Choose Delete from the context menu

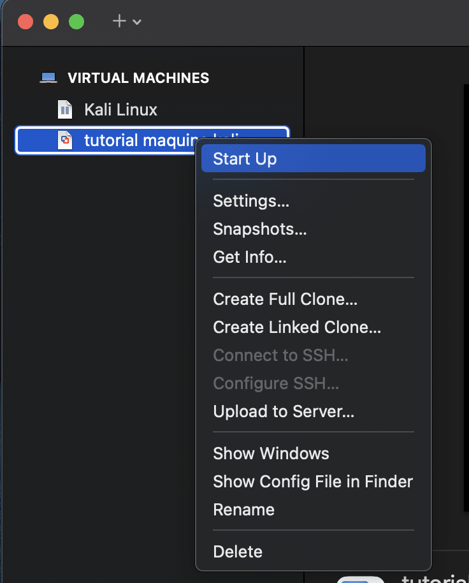tap(238, 552)
